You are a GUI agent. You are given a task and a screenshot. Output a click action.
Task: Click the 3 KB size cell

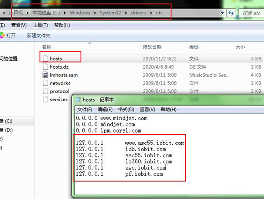tap(256, 59)
